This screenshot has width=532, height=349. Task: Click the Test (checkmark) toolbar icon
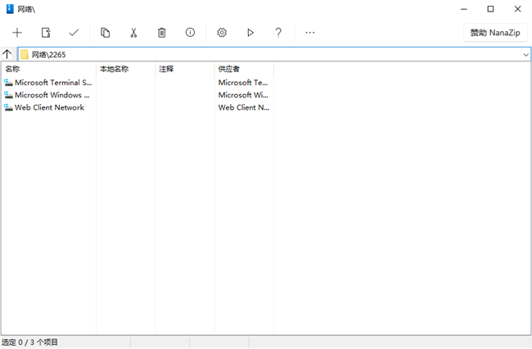click(x=74, y=33)
